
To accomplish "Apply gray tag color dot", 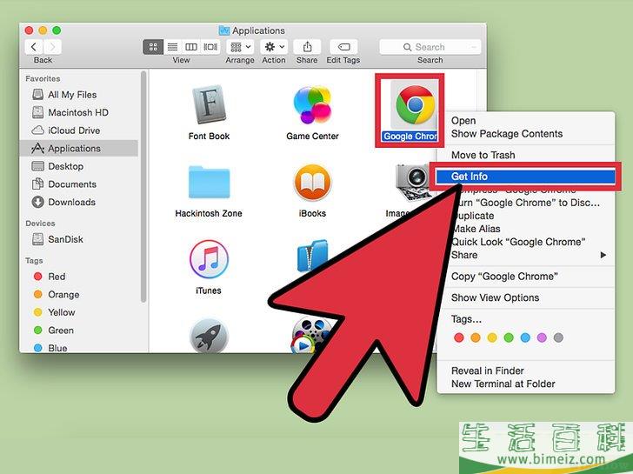I will (x=558, y=337).
